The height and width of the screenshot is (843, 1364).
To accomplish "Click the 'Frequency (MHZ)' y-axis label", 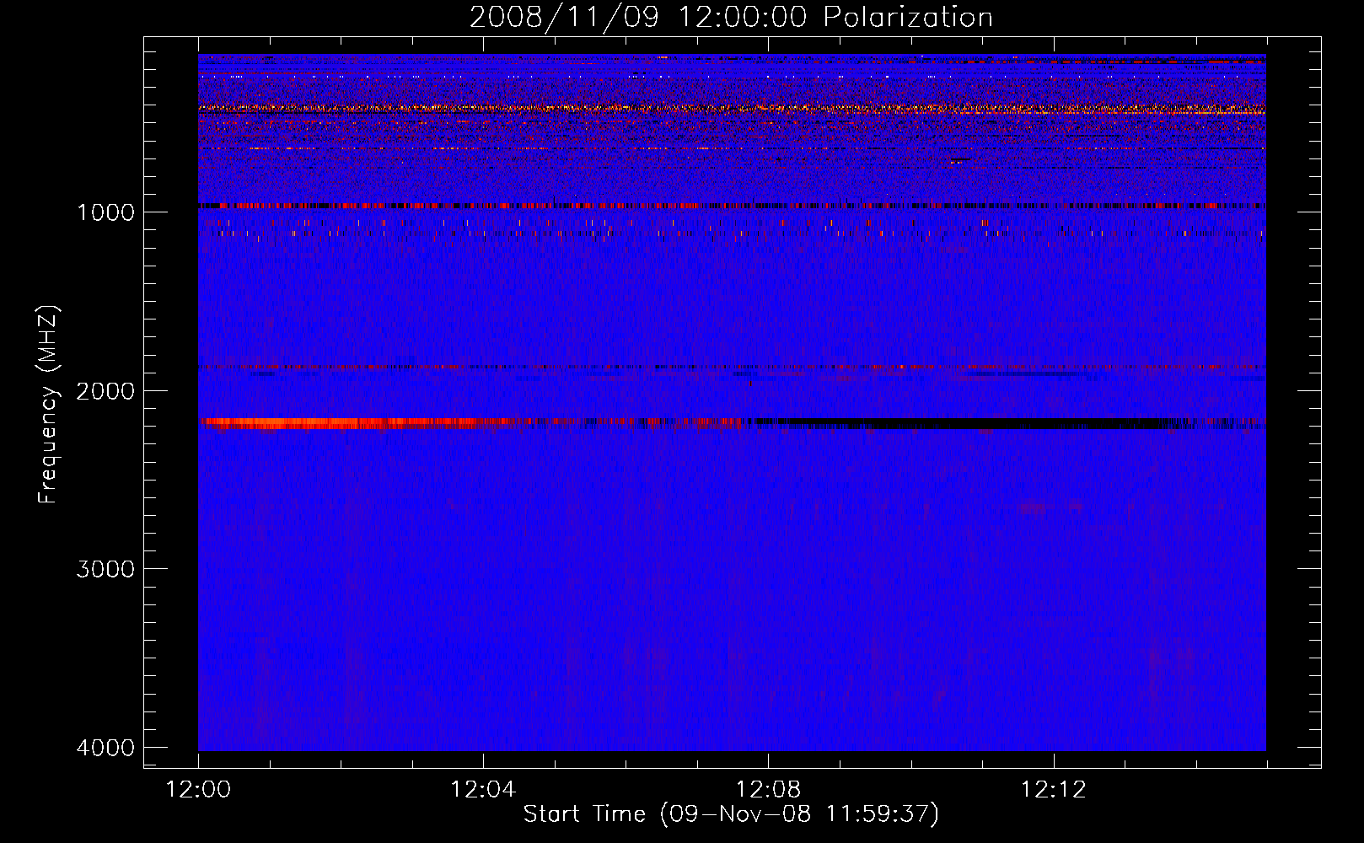I will pos(48,405).
